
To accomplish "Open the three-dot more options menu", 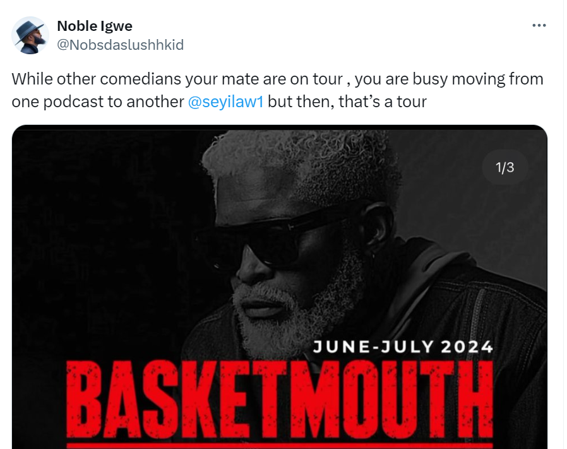I will click(539, 26).
